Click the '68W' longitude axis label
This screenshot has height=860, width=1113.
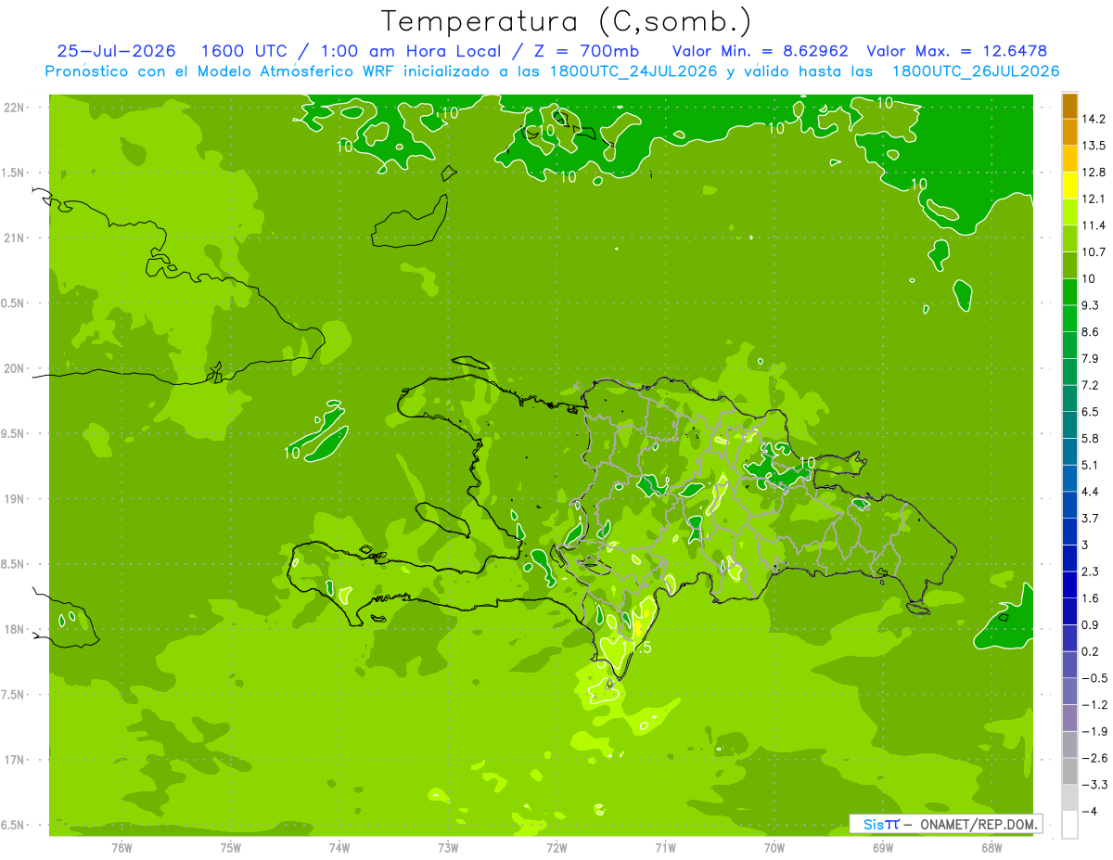coord(991,848)
